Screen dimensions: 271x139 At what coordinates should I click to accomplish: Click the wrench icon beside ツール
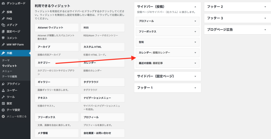click(3, 97)
